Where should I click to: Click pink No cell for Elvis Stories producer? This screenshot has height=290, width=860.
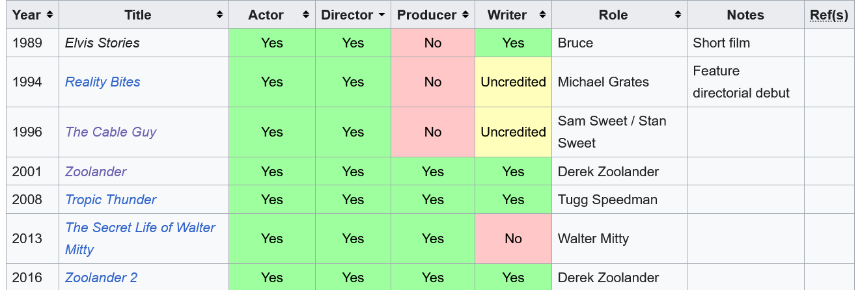[x=432, y=43]
